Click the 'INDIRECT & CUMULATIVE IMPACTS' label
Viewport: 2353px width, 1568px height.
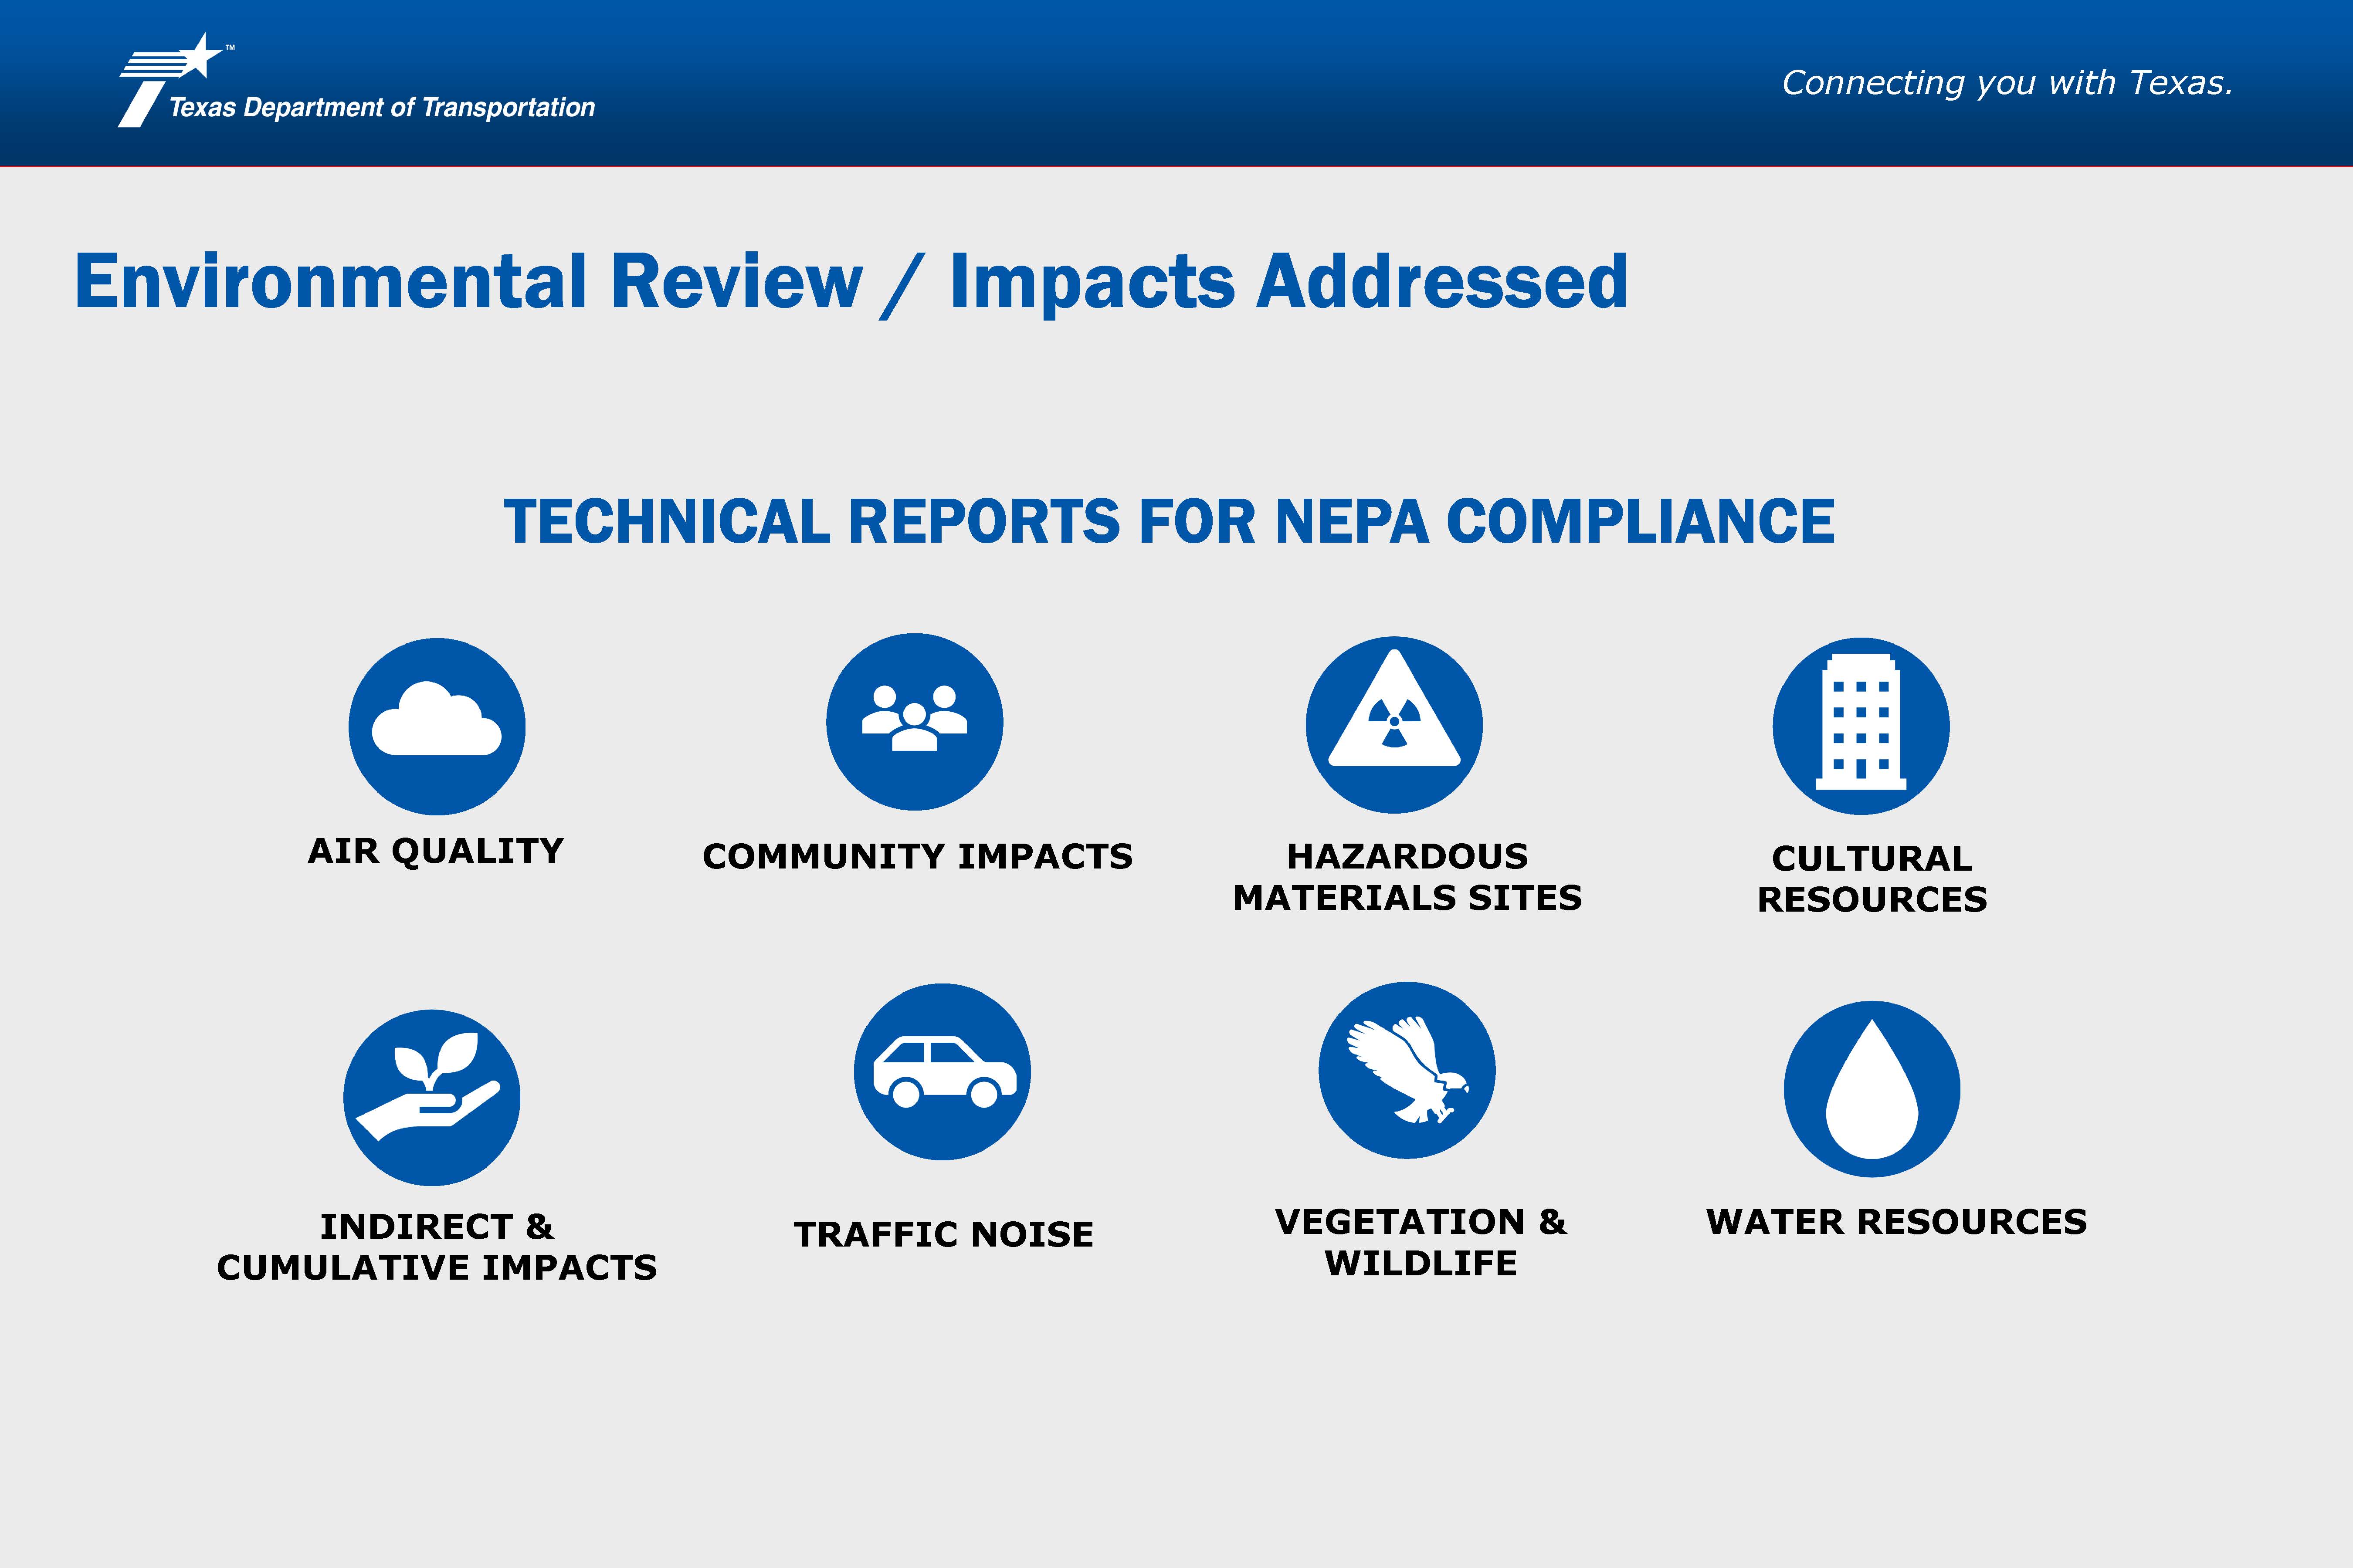click(437, 1247)
